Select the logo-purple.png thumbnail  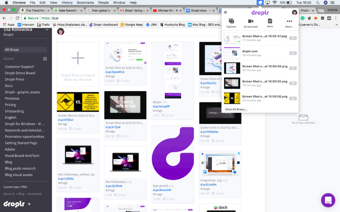tap(173, 154)
